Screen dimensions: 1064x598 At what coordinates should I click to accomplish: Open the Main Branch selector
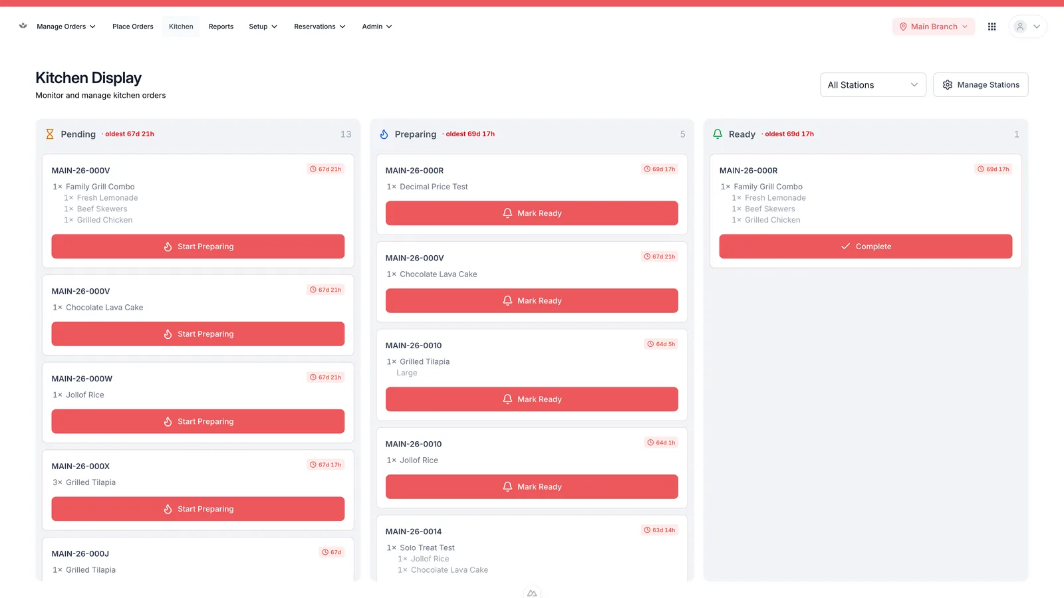click(x=934, y=27)
